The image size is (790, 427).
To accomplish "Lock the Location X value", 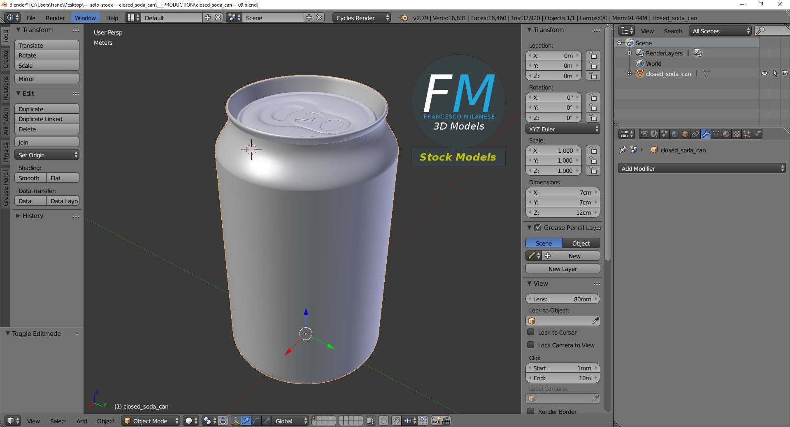I will point(592,55).
